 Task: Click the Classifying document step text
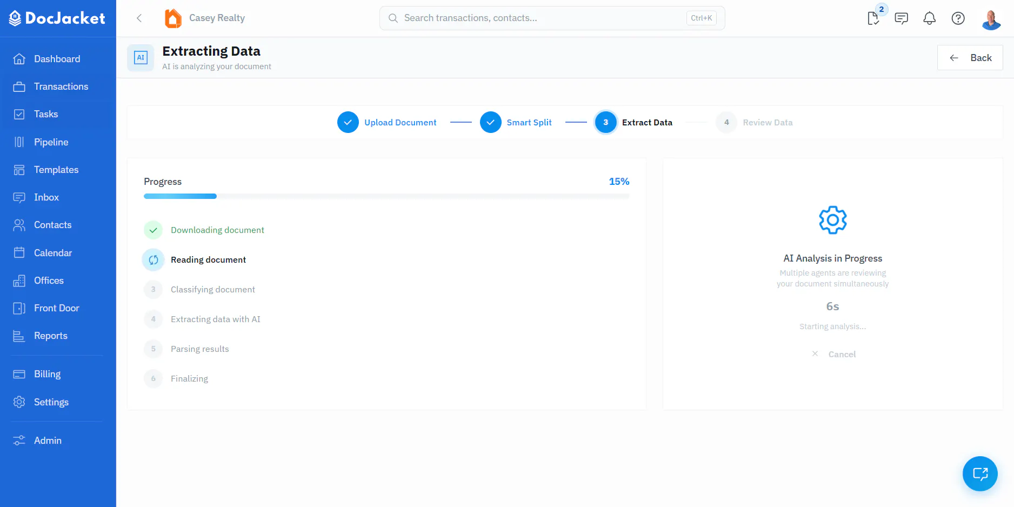coord(213,290)
